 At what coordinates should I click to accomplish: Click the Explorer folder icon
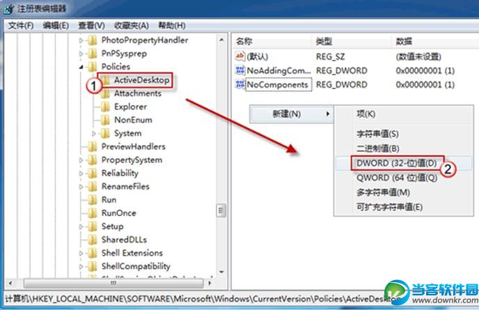[105, 107]
